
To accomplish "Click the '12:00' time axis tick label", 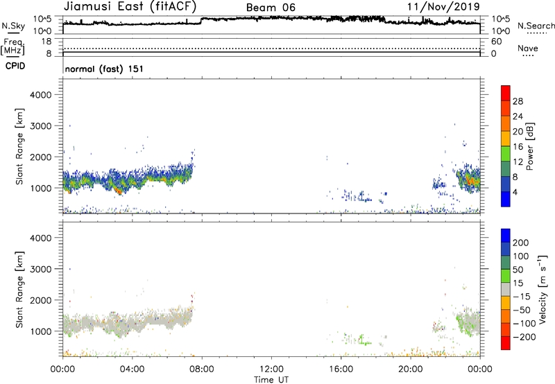I will coord(271,369).
